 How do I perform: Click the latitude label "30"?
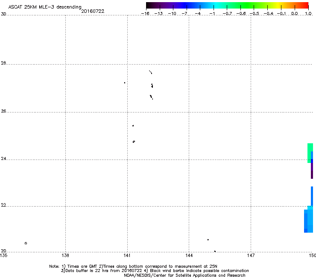[x=3, y=14]
